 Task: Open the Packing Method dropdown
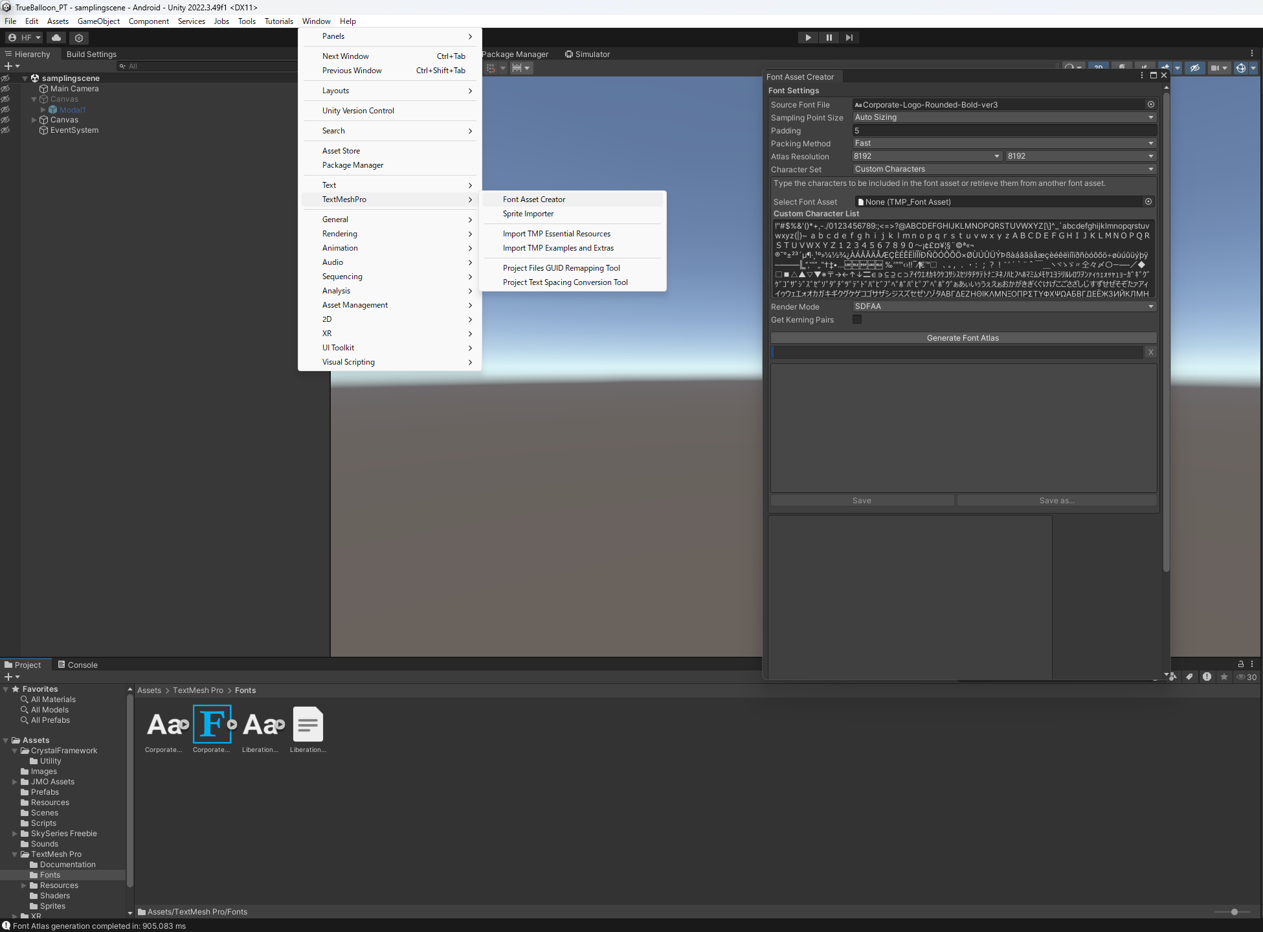tap(1003, 143)
